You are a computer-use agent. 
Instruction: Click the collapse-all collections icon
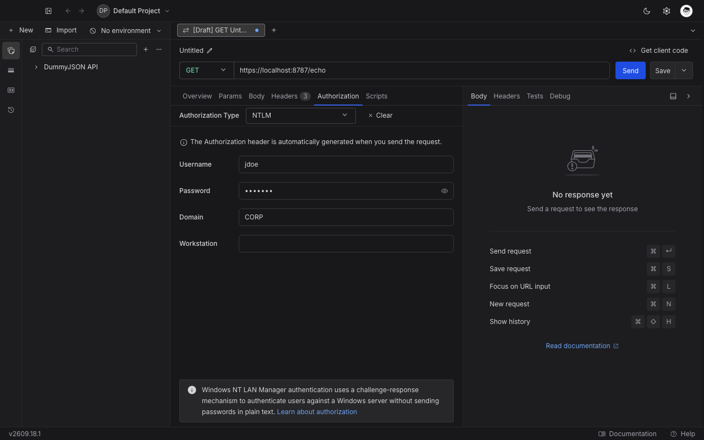[x=33, y=50]
